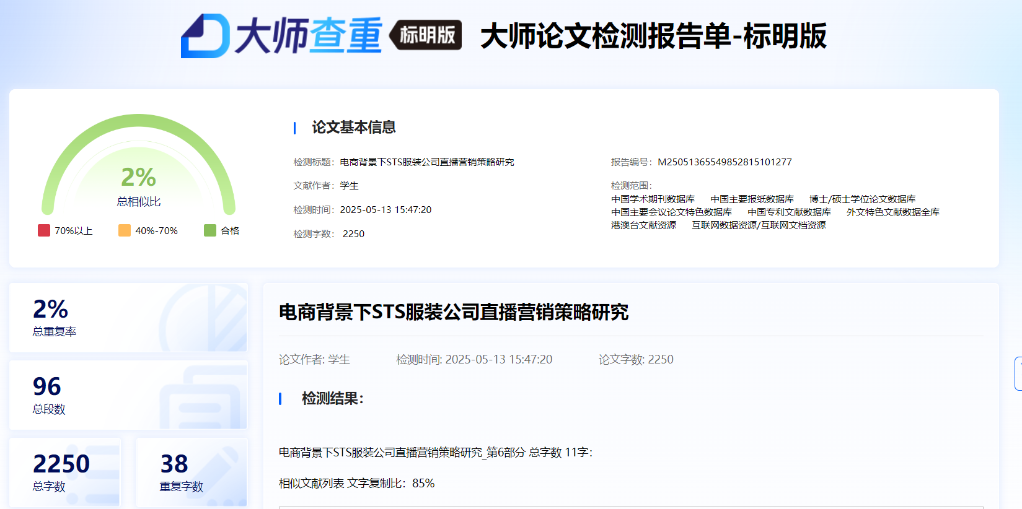This screenshot has height=509, width=1022.
Task: Click 论文字数: 2250
Action: [x=636, y=360]
